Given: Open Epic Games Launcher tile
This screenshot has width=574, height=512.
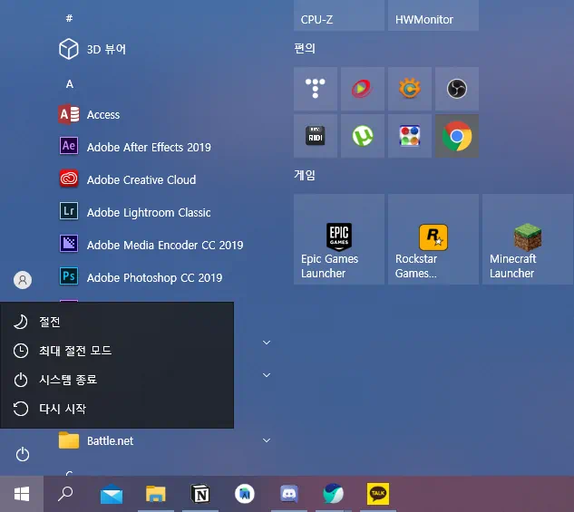Looking at the screenshot, I should coord(339,239).
